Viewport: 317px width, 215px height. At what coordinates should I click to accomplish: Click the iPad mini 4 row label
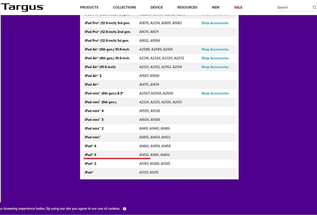tap(94, 111)
